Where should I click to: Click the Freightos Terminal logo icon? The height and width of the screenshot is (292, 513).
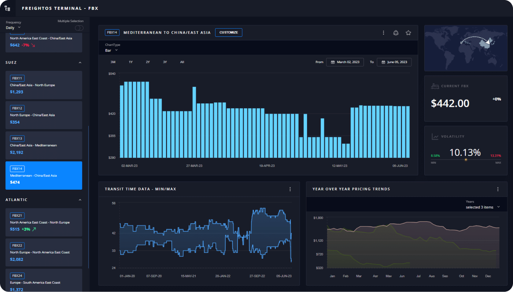click(x=7, y=8)
